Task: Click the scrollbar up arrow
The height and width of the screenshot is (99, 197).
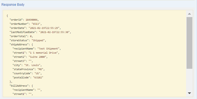Action: [x=189, y=14]
